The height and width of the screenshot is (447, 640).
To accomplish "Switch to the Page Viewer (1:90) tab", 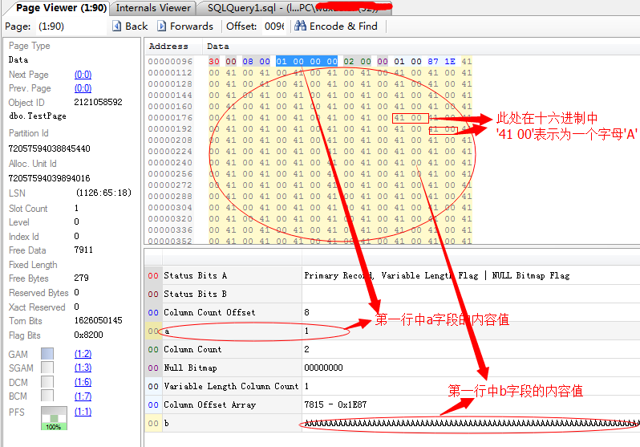I will [59, 8].
